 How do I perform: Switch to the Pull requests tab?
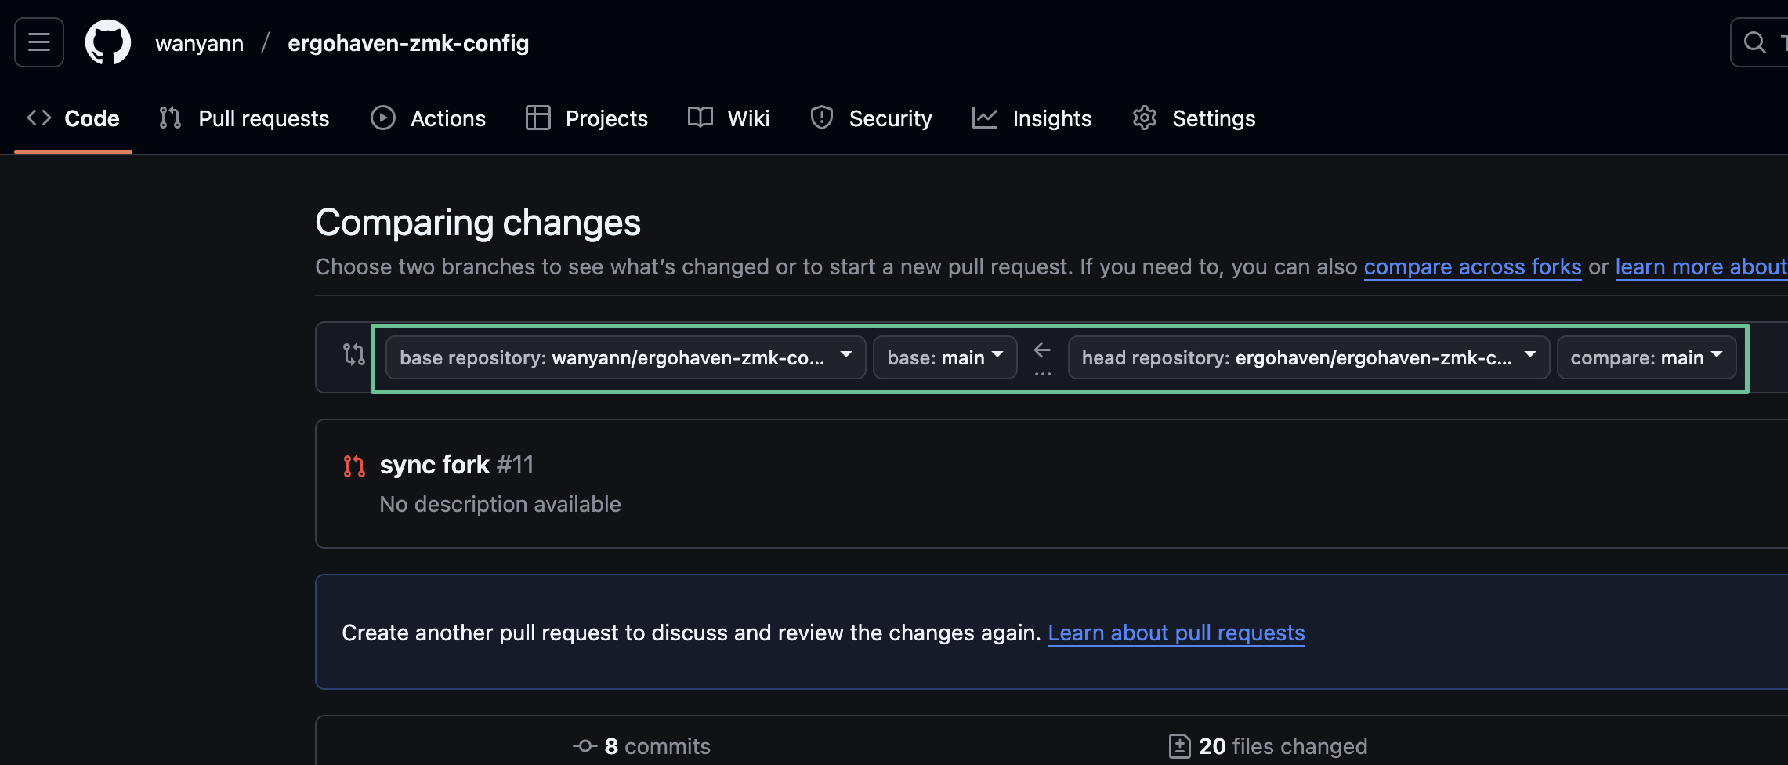click(x=244, y=118)
